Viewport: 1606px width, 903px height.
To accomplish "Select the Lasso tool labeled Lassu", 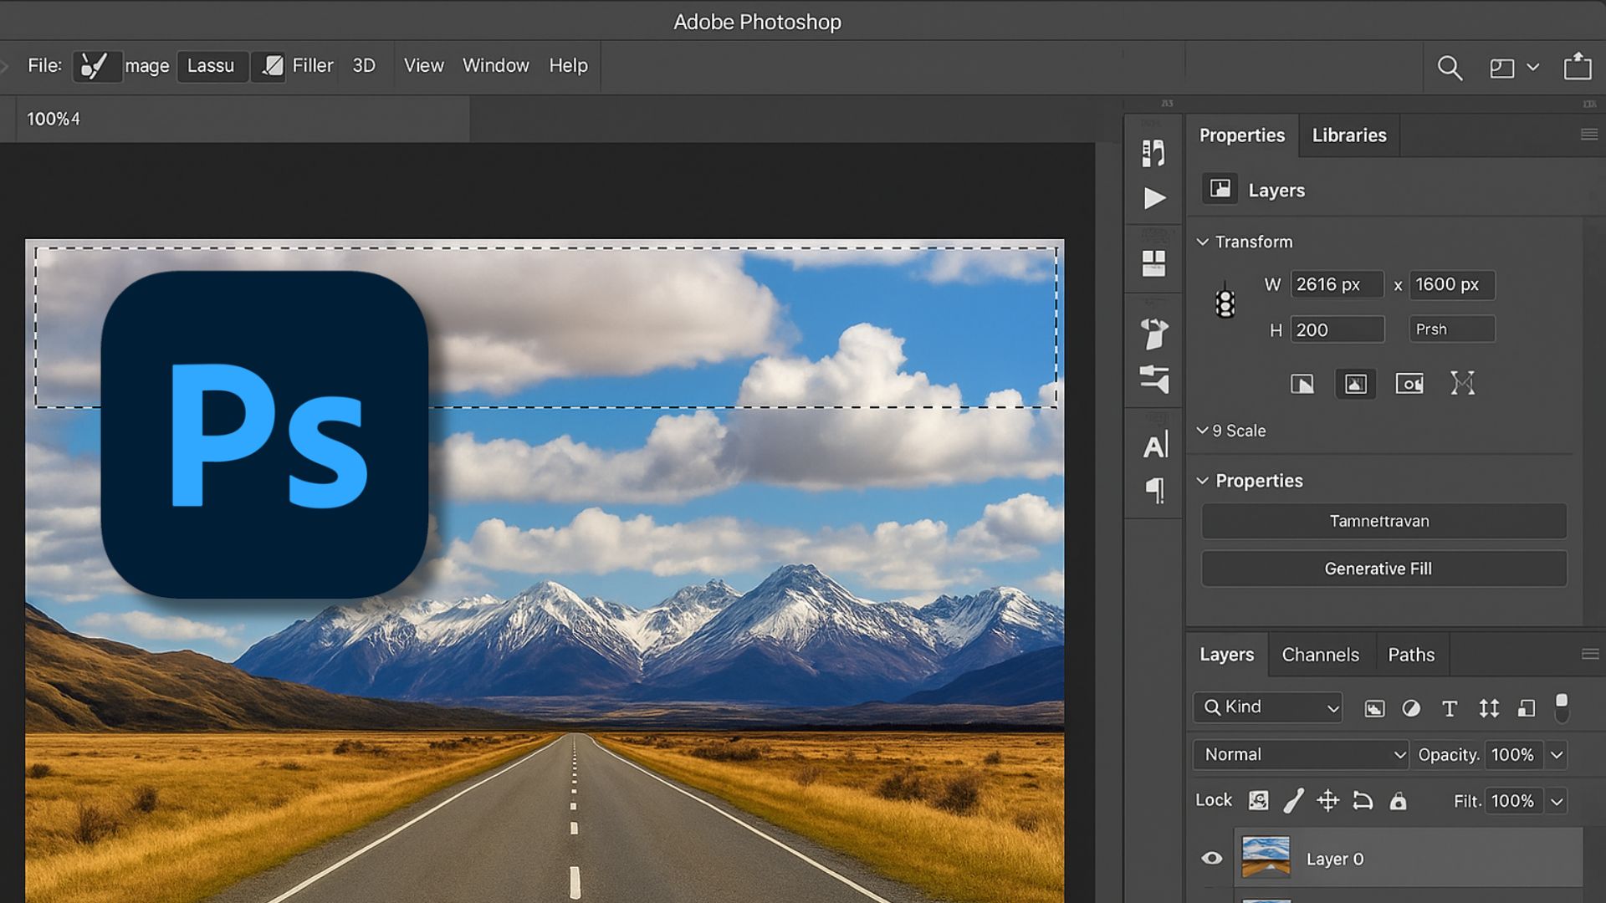I will 212,66.
